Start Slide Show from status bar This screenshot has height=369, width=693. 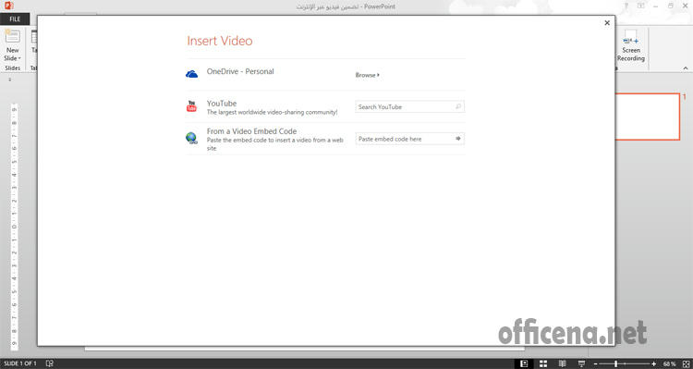point(581,363)
